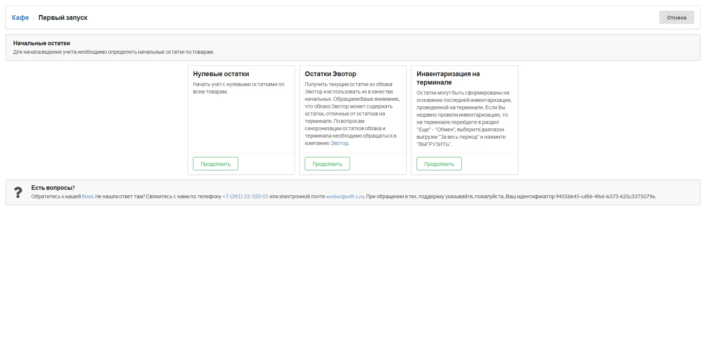The width and height of the screenshot is (706, 363).
Task: Click the breadcrumb separator arrow after Кафе
Action: point(33,18)
